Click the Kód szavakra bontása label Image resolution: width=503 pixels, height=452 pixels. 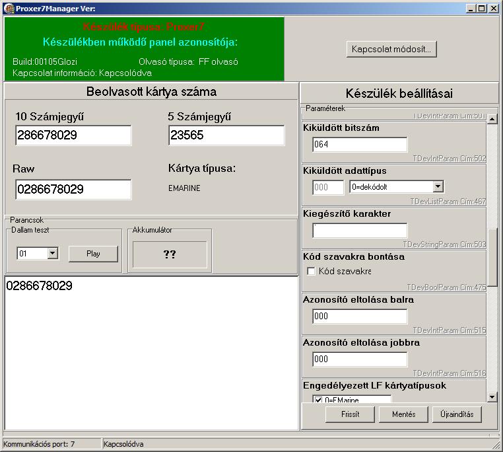tap(354, 256)
